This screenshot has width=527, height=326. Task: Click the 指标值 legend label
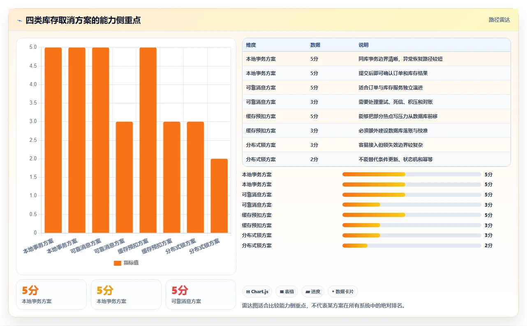tap(131, 263)
